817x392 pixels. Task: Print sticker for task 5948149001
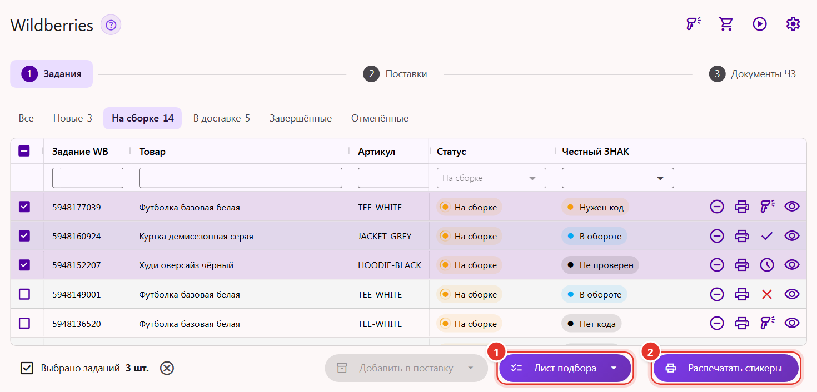(742, 294)
